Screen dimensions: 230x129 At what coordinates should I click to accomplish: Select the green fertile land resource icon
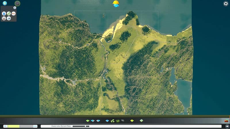coord(9,13)
